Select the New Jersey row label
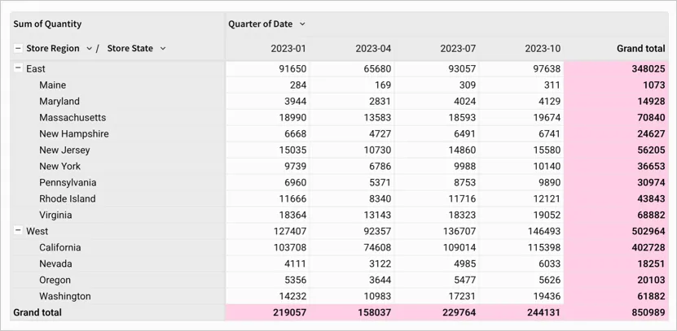The image size is (677, 331). click(64, 150)
